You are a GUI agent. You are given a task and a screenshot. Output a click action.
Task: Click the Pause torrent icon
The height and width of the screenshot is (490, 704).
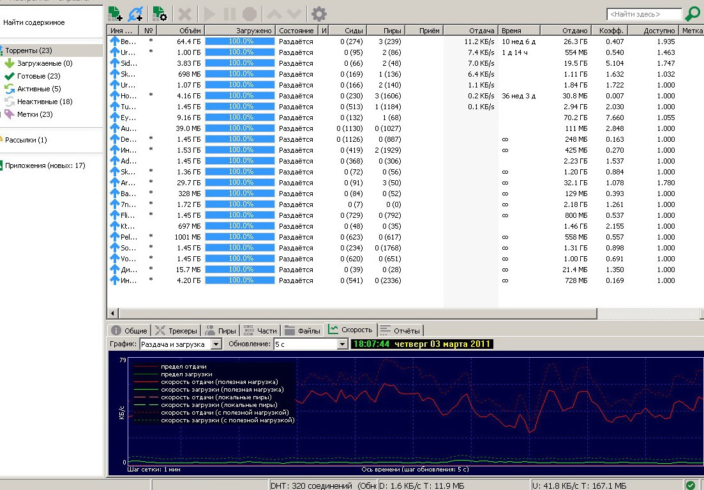(x=229, y=14)
